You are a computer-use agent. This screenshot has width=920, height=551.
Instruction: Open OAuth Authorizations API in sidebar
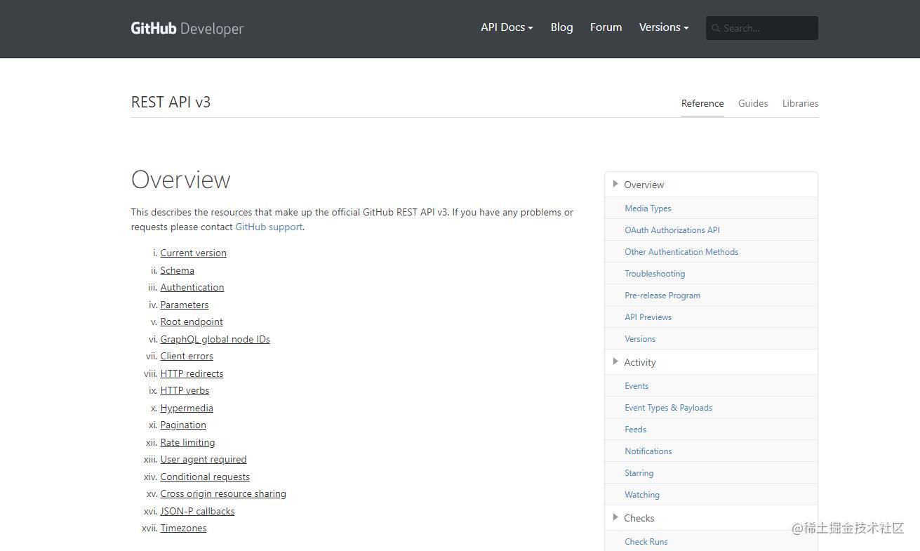(672, 230)
